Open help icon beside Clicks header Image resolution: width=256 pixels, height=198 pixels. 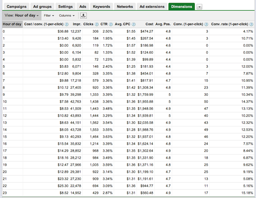click(x=97, y=24)
